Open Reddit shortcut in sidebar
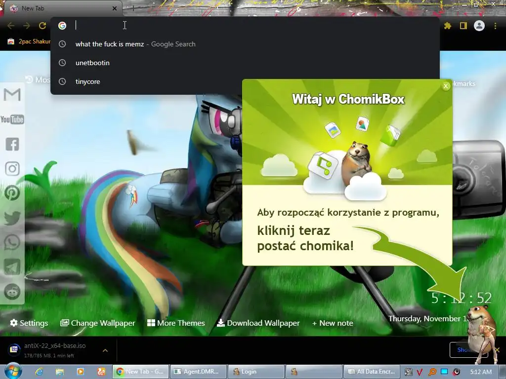The image size is (506, 379). pos(12,292)
